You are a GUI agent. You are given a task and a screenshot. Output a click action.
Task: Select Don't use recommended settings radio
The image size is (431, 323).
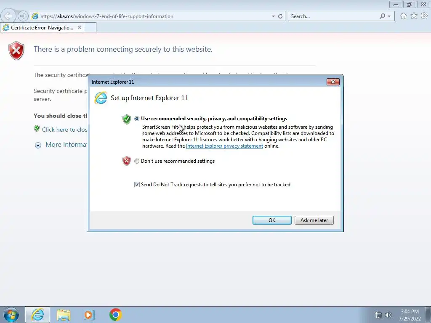(x=137, y=161)
